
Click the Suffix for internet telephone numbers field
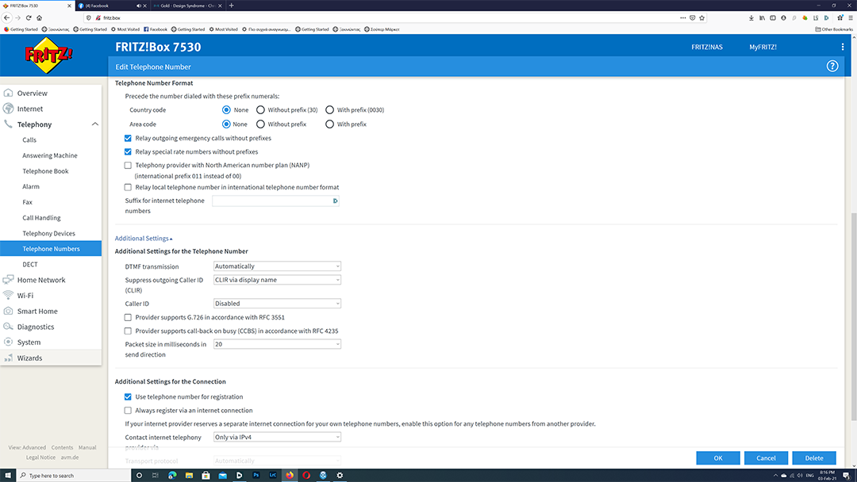(x=275, y=201)
